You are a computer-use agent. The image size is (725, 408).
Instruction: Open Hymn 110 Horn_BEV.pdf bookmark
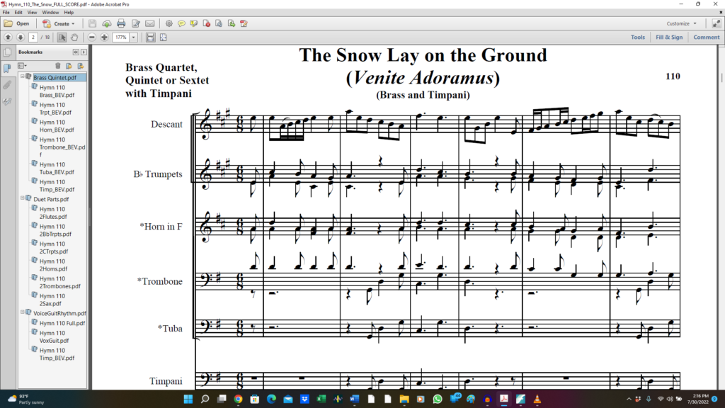click(57, 126)
